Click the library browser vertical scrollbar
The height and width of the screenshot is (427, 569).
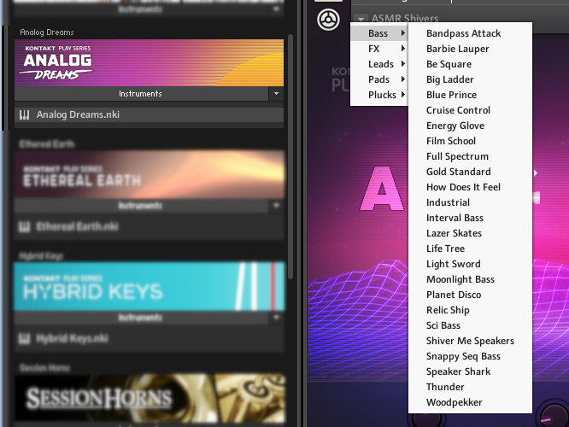pos(290,157)
